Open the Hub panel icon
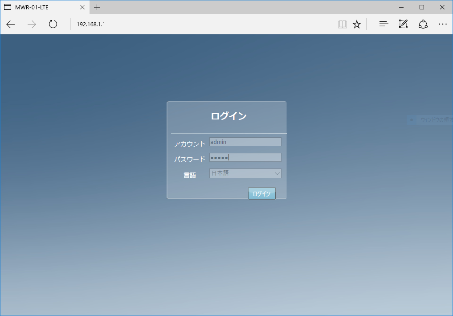The height and width of the screenshot is (316, 453). [384, 25]
